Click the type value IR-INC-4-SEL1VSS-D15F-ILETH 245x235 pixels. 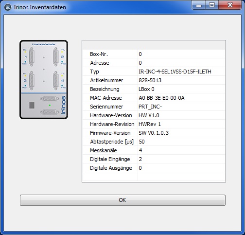175,72
